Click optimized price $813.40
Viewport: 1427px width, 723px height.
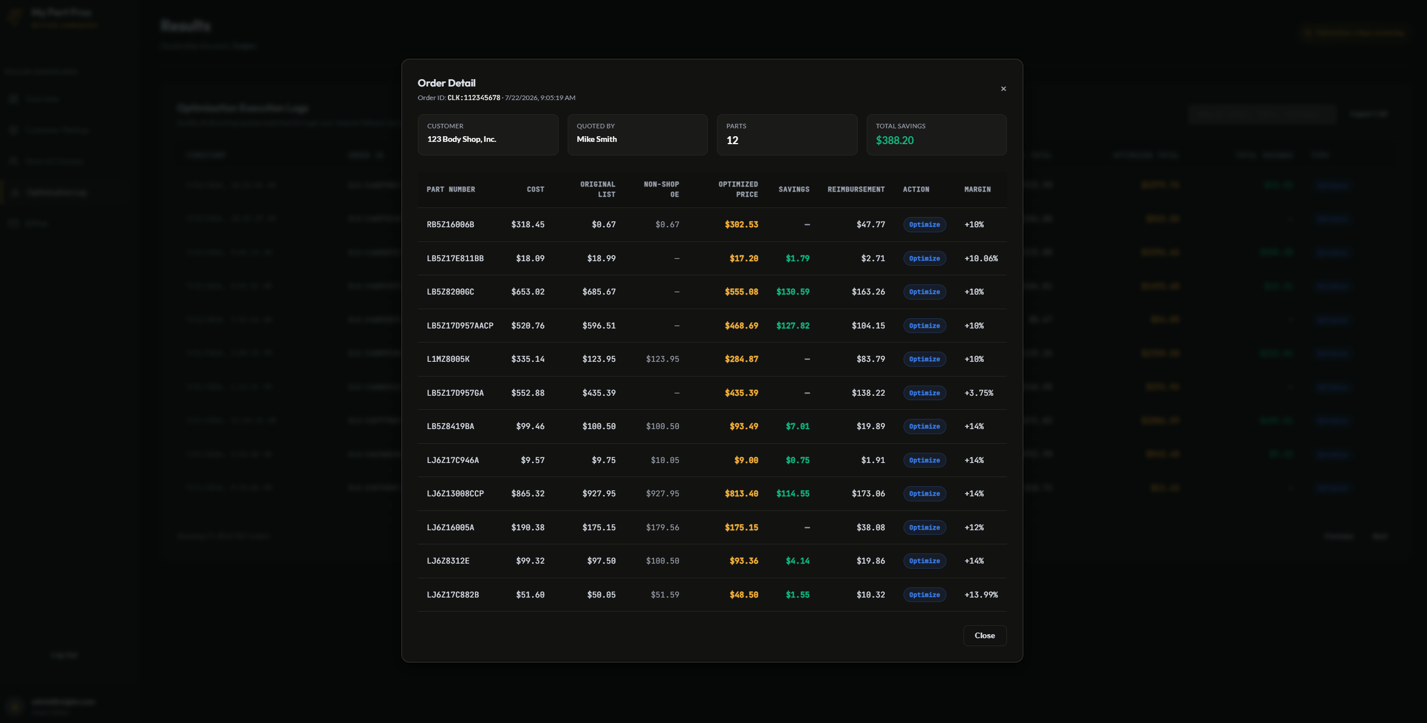[x=741, y=493]
